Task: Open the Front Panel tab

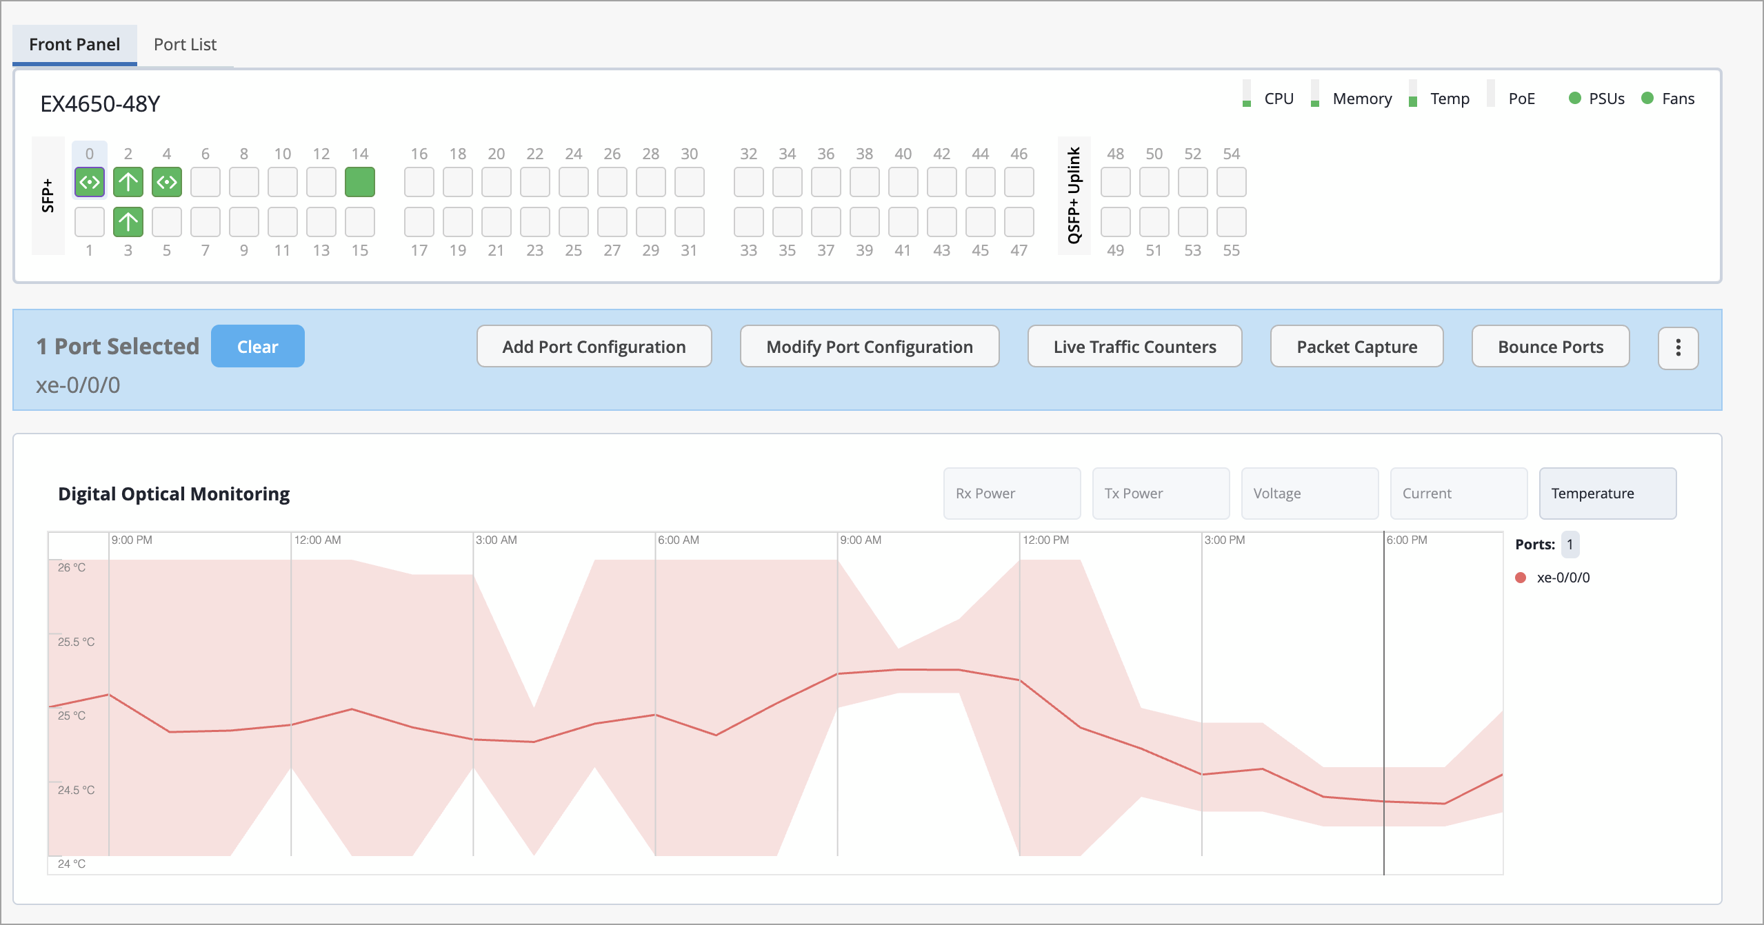Action: point(74,45)
